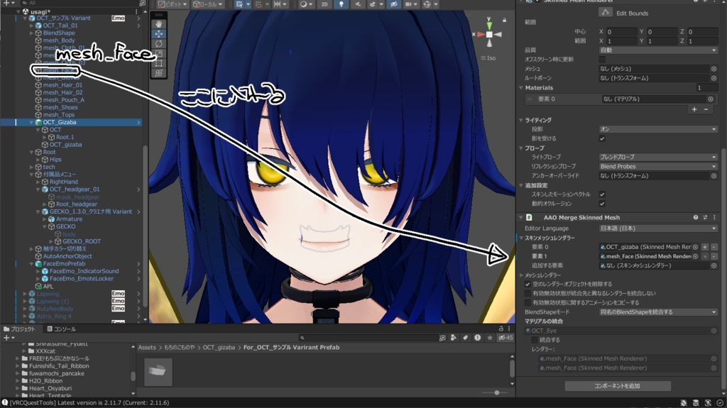Adjust the asset thumbnail size slider
The image size is (727, 408).
point(496,392)
